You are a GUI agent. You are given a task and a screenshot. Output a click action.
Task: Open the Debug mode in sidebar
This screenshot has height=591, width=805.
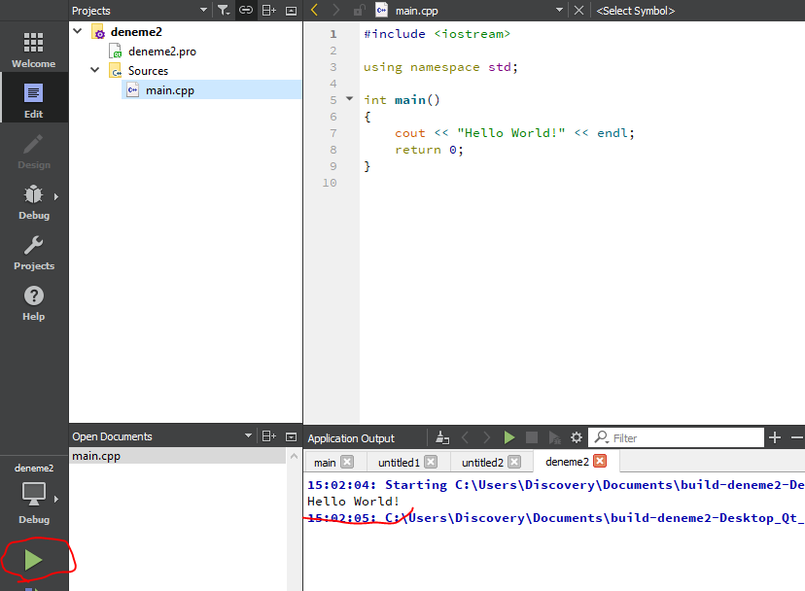tap(33, 201)
